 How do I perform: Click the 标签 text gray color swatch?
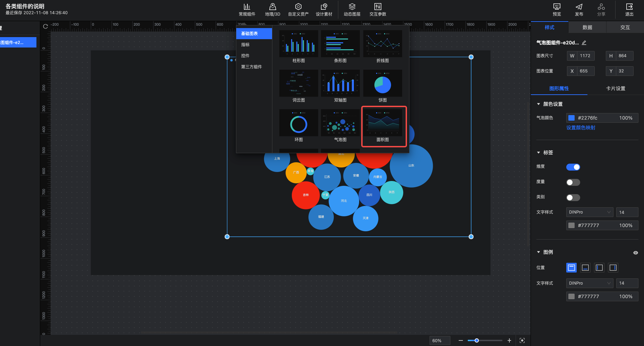coord(571,225)
